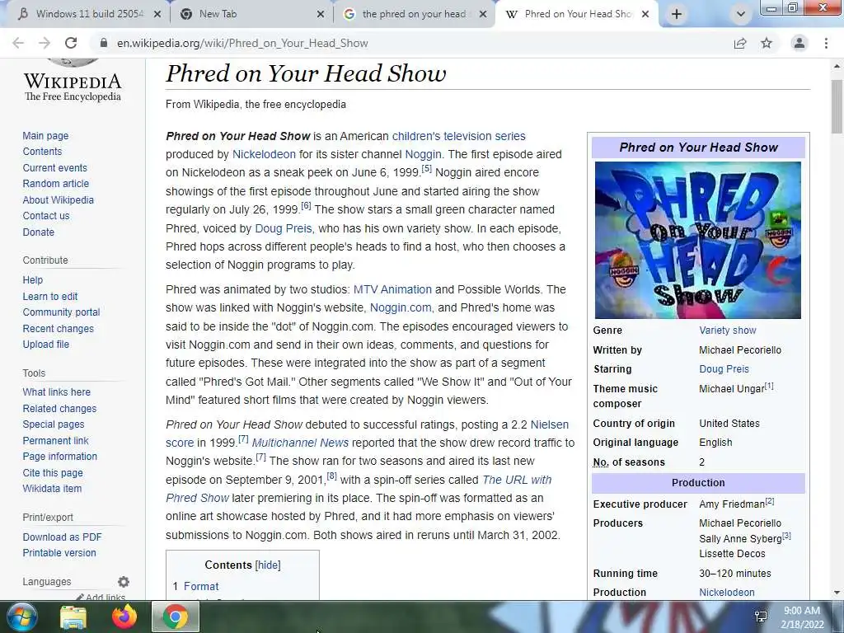
Task: Open the Upload file link
Action: 46,345
